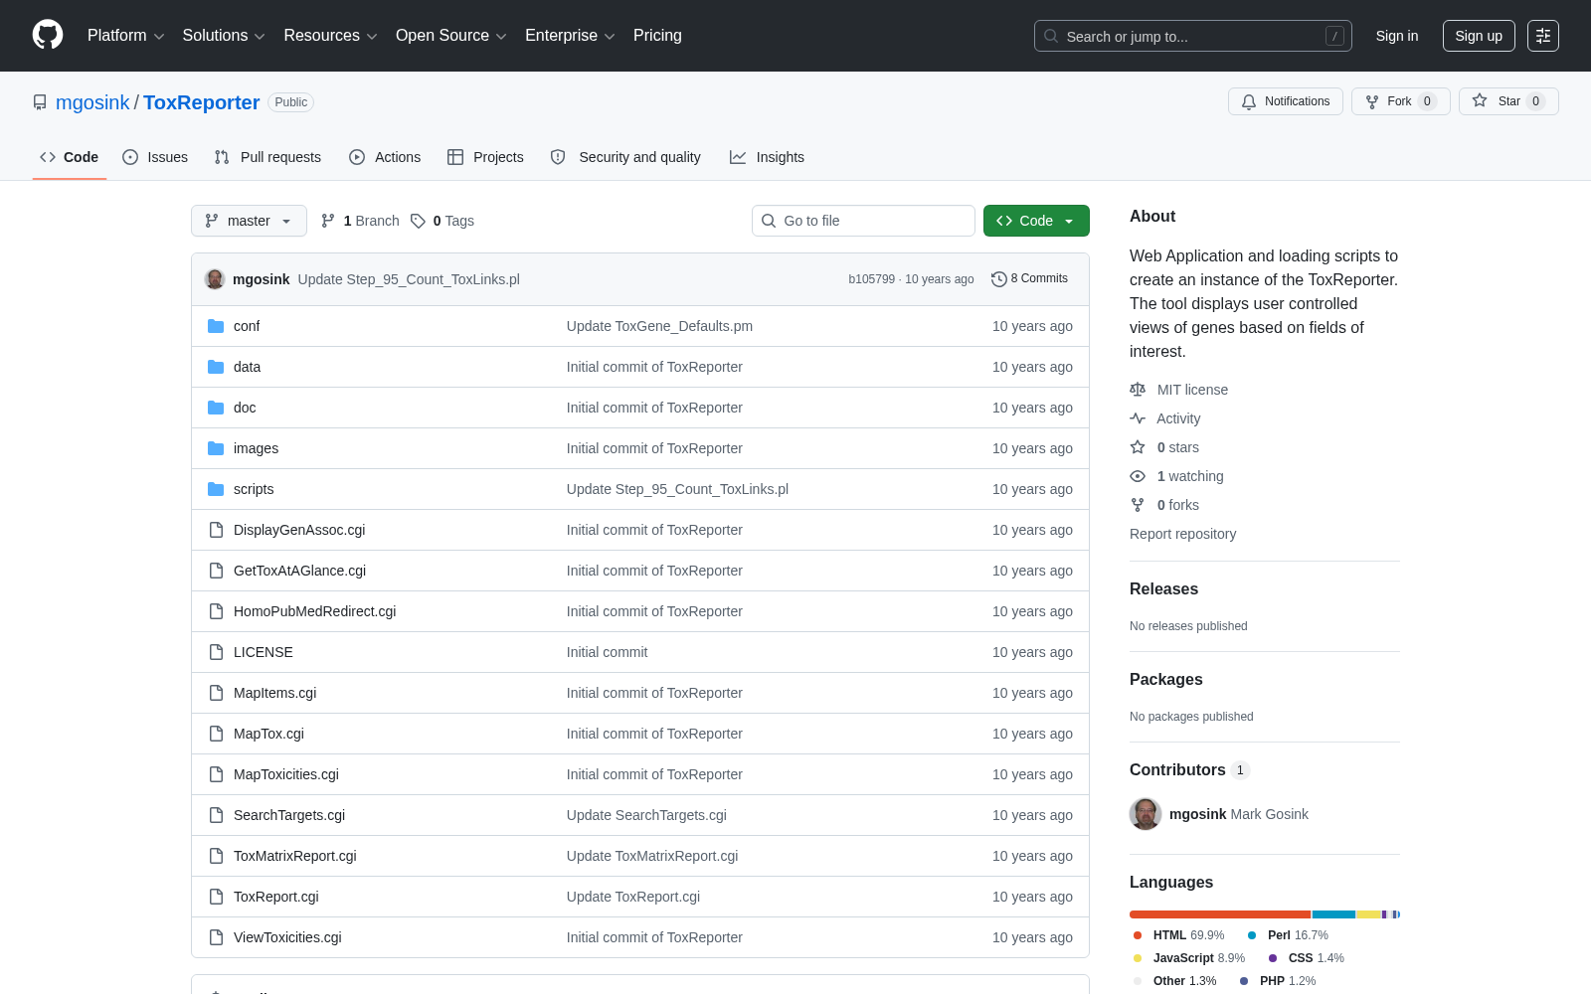1591x994 pixels.
Task: Open the green Code dropdown
Action: tap(1036, 221)
